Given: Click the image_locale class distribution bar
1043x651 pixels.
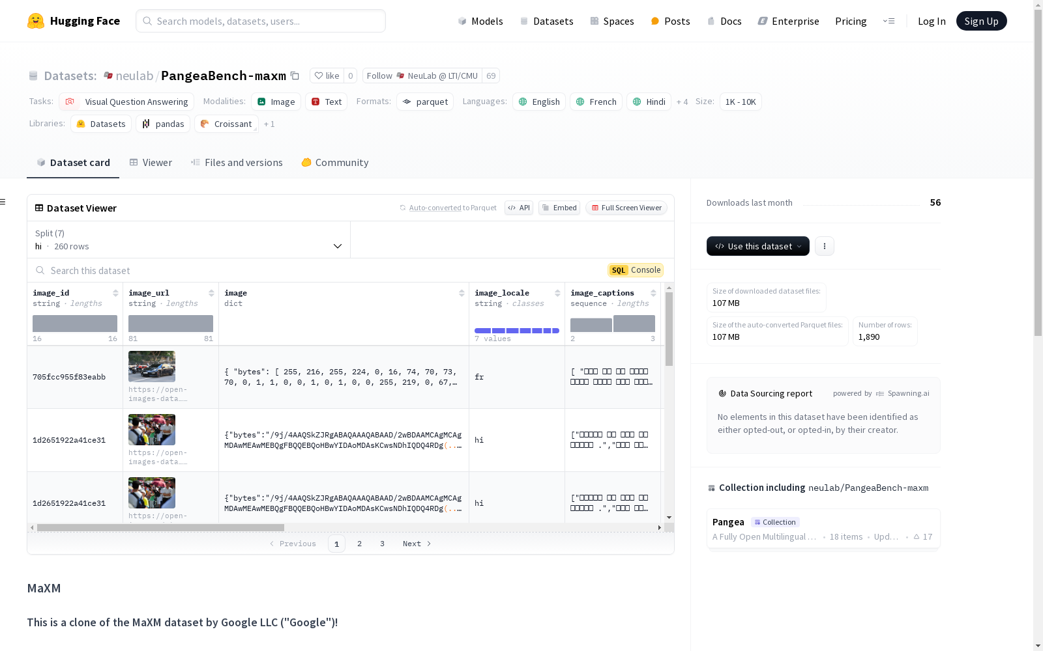Looking at the screenshot, I should pyautogui.click(x=517, y=331).
